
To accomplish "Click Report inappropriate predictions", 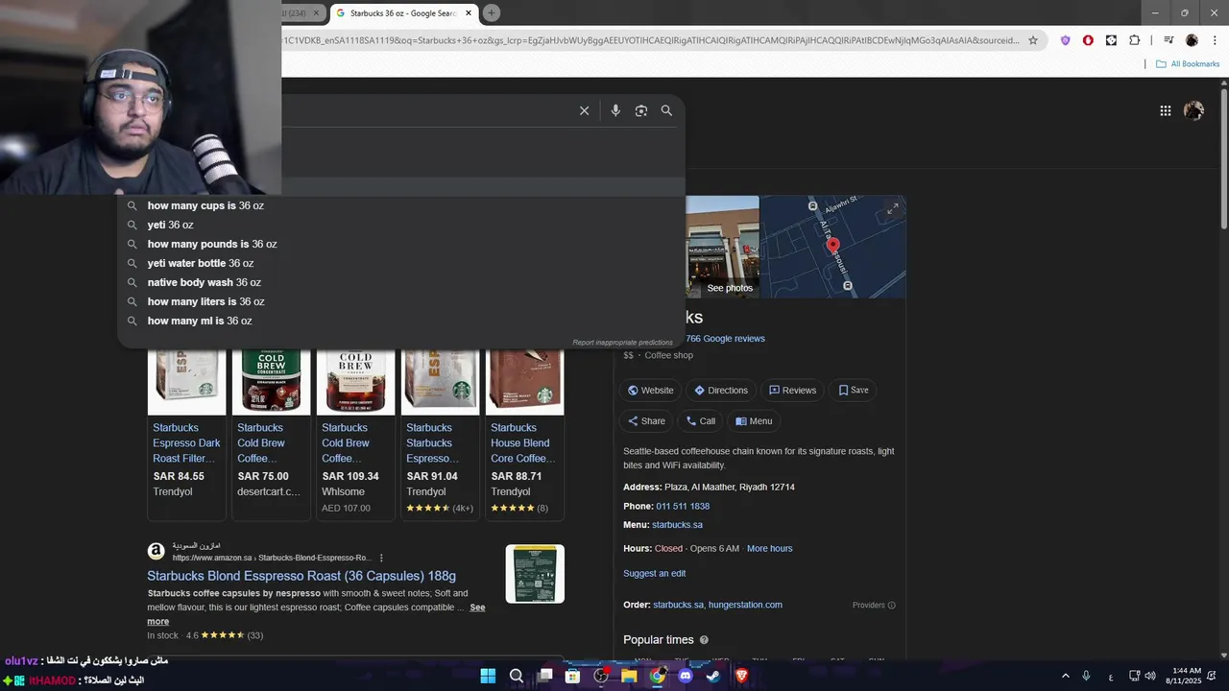I will click(622, 343).
